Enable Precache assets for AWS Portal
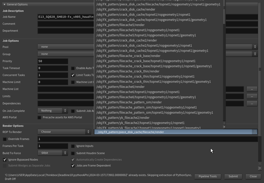264x183 pixels. (x=39, y=117)
